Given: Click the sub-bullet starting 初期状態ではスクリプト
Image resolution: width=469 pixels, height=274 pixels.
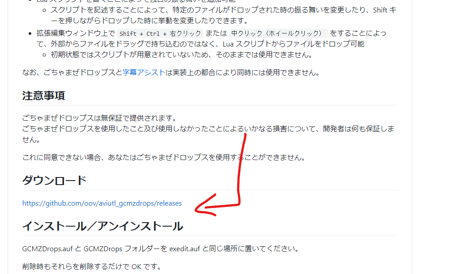Looking at the screenshot, I should point(182,55).
